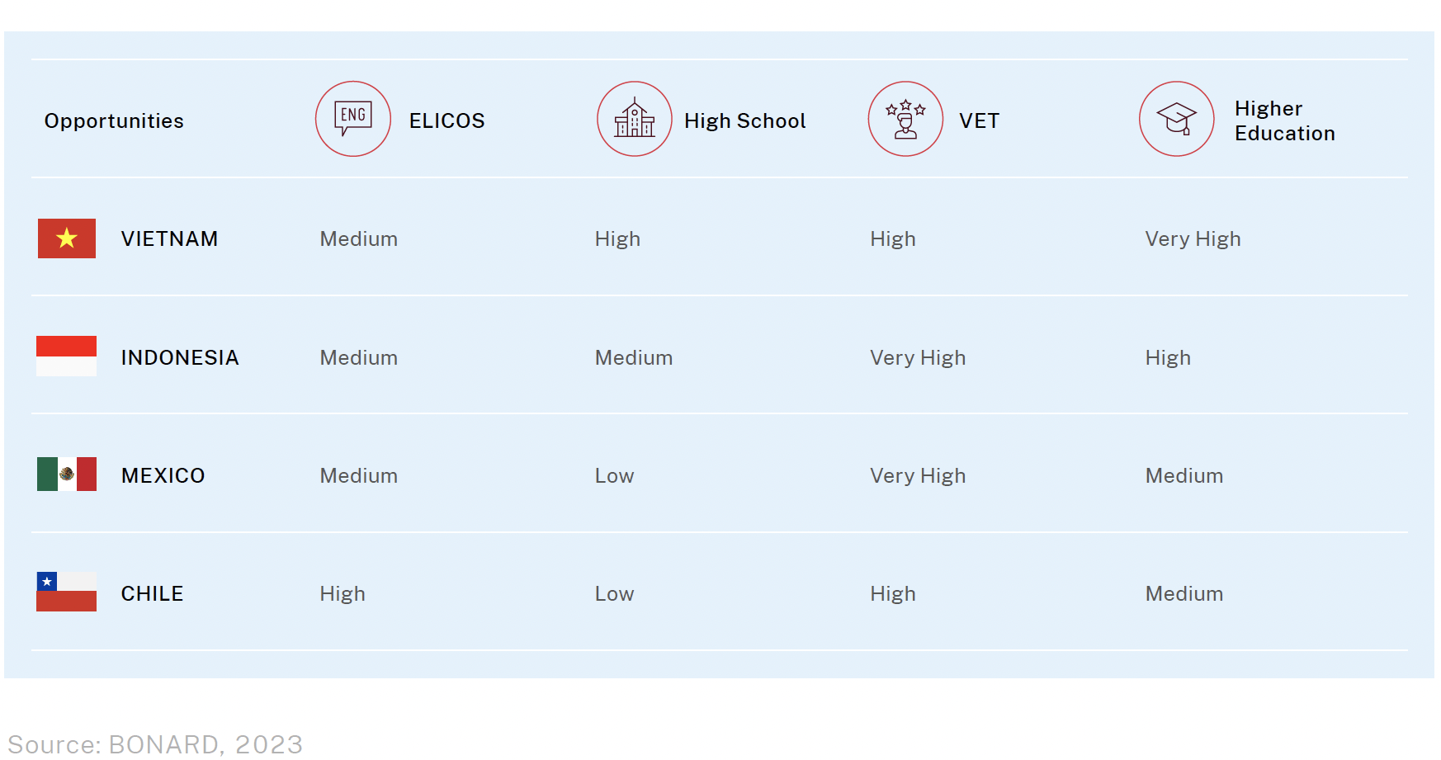Click the Source: BONARD, 2023 text
Screen dimensions: 1441x760
[155, 744]
